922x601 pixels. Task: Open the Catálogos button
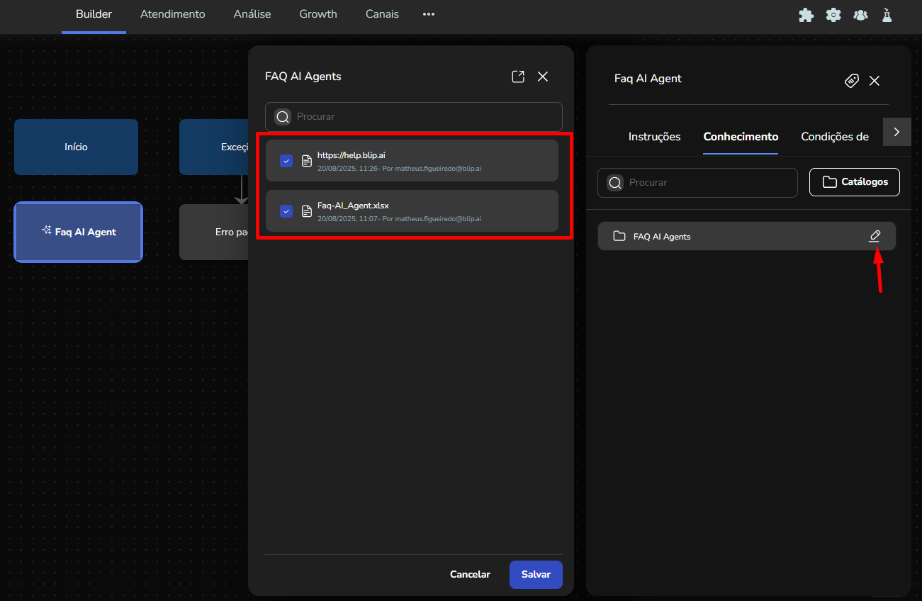point(855,182)
